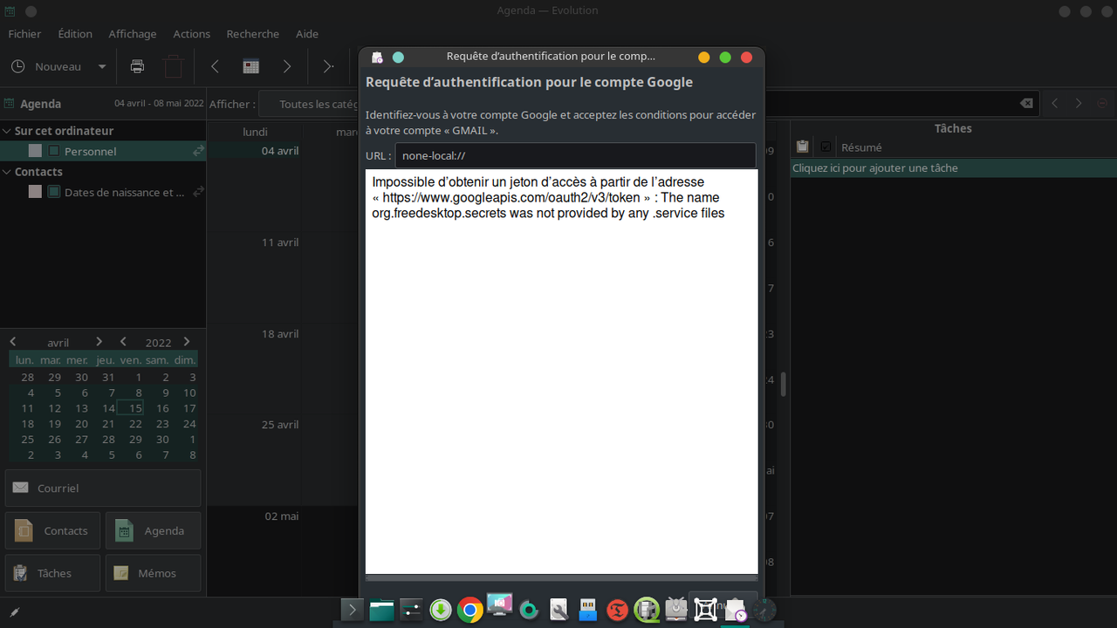Open the green download app in dock
Viewport: 1117px width, 628px height.
(441, 610)
